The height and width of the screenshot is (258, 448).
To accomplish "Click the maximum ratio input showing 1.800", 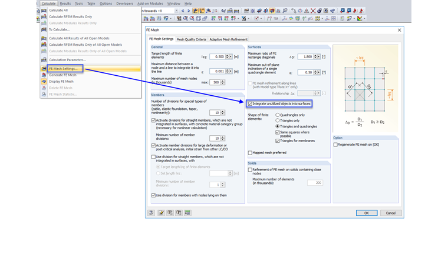I will coord(305,56).
